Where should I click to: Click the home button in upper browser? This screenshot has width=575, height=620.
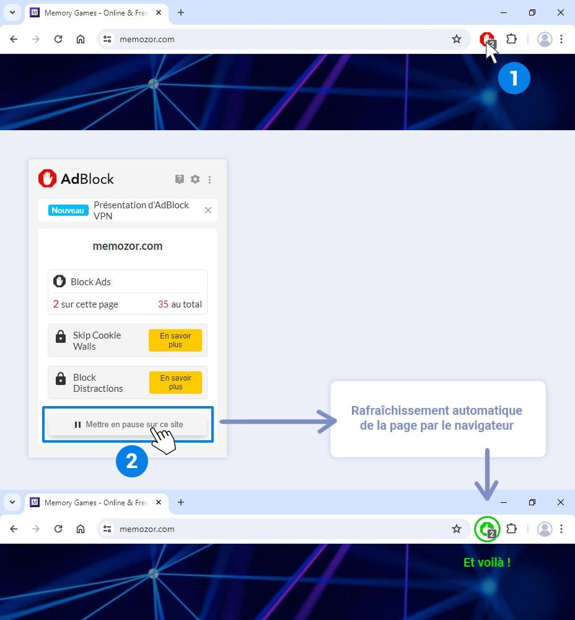pos(81,39)
